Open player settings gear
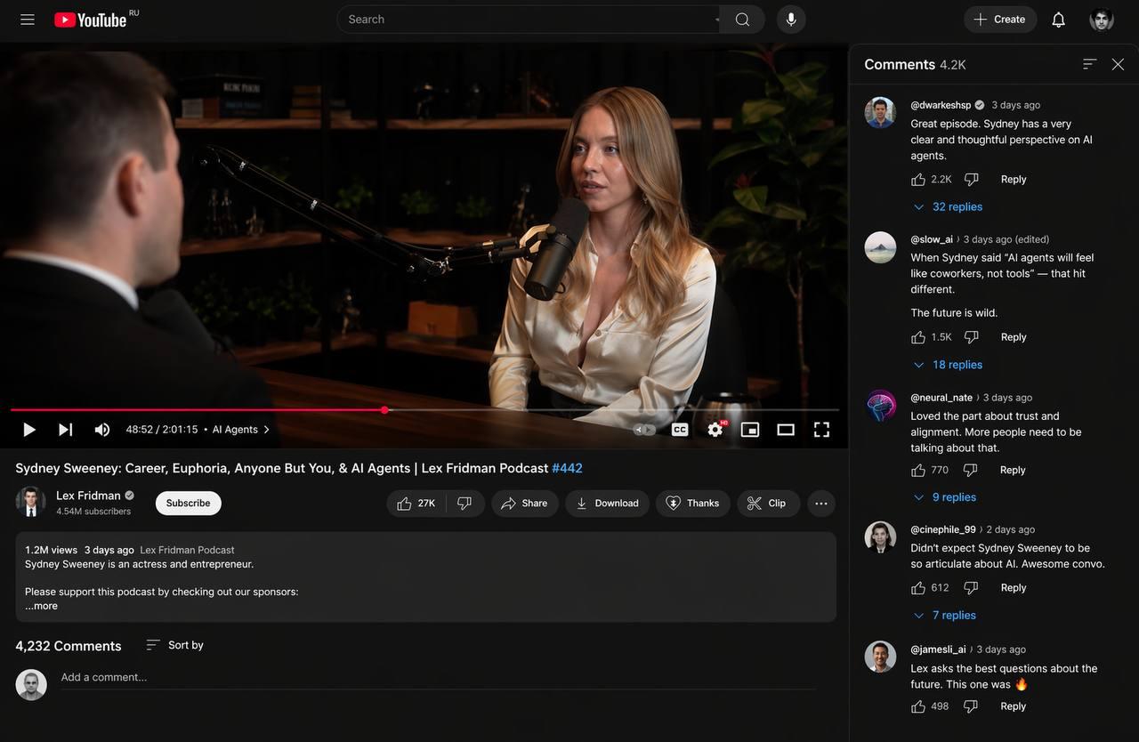The width and height of the screenshot is (1139, 742). 715,430
